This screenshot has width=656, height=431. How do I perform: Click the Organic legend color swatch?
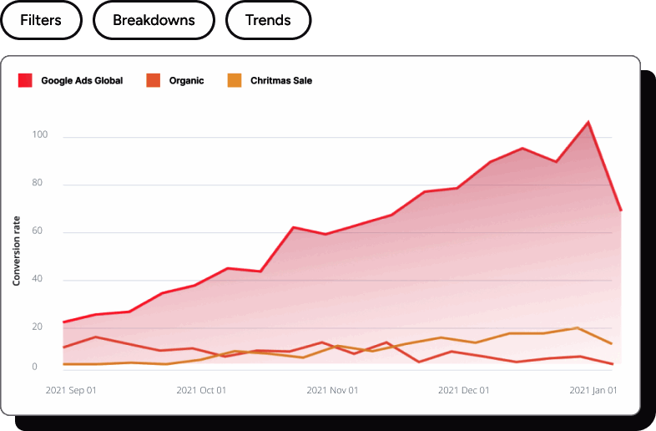click(153, 81)
